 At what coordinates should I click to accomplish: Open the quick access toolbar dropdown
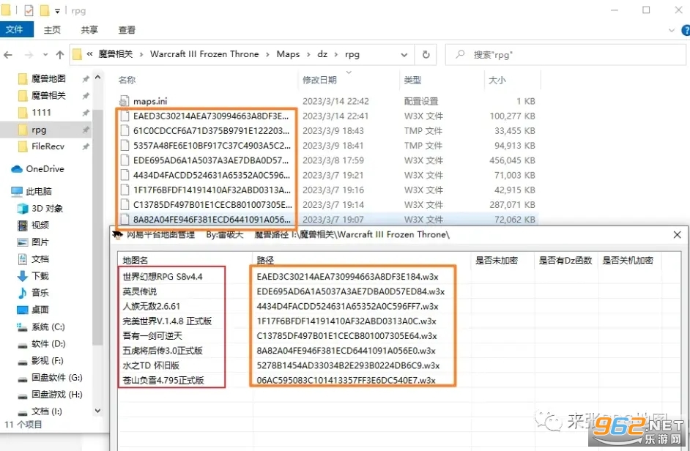click(57, 10)
